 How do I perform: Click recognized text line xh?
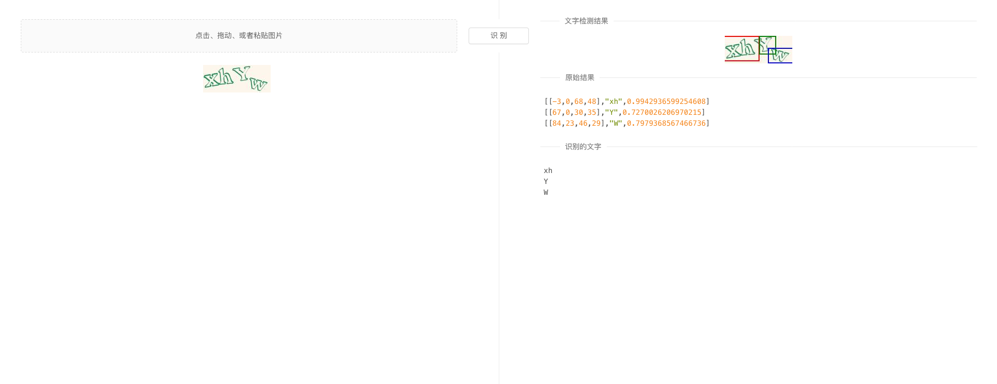pos(548,170)
